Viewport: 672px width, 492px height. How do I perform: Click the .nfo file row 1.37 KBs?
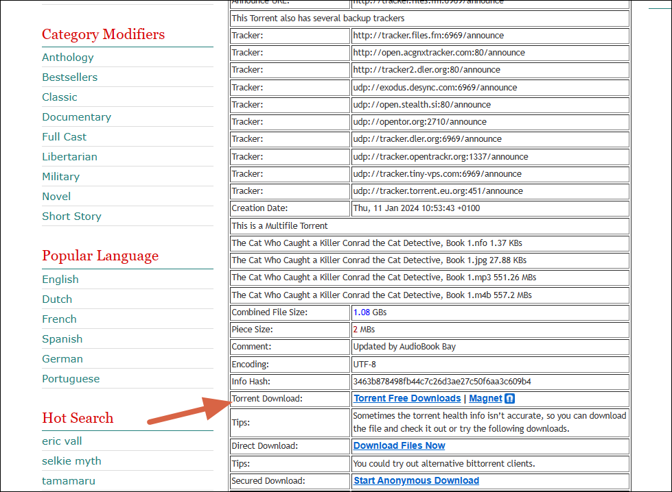coord(430,243)
